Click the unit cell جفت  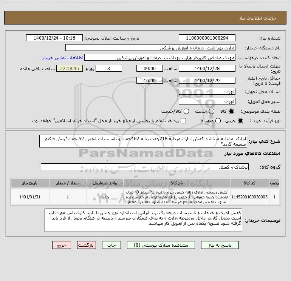[x=105, y=197]
